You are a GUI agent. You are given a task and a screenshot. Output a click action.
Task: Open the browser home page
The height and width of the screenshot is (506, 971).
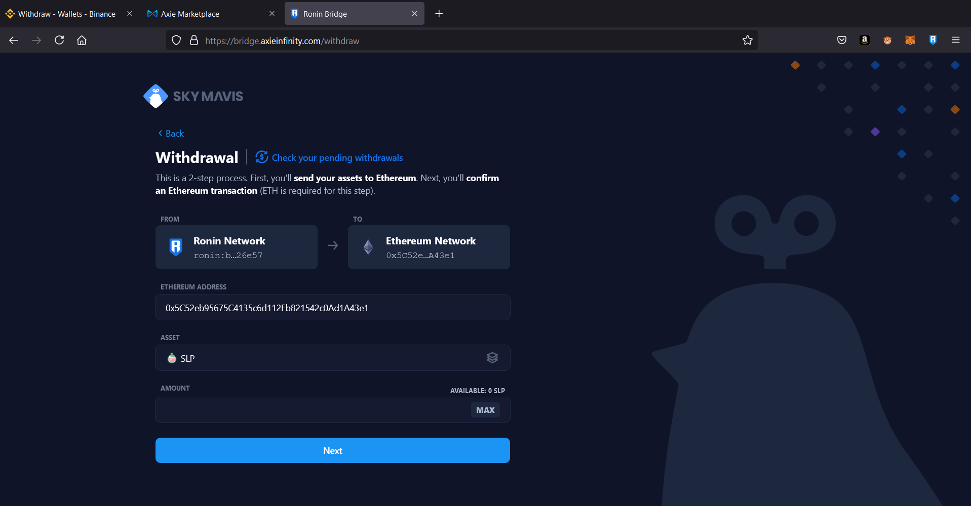pyautogui.click(x=82, y=40)
